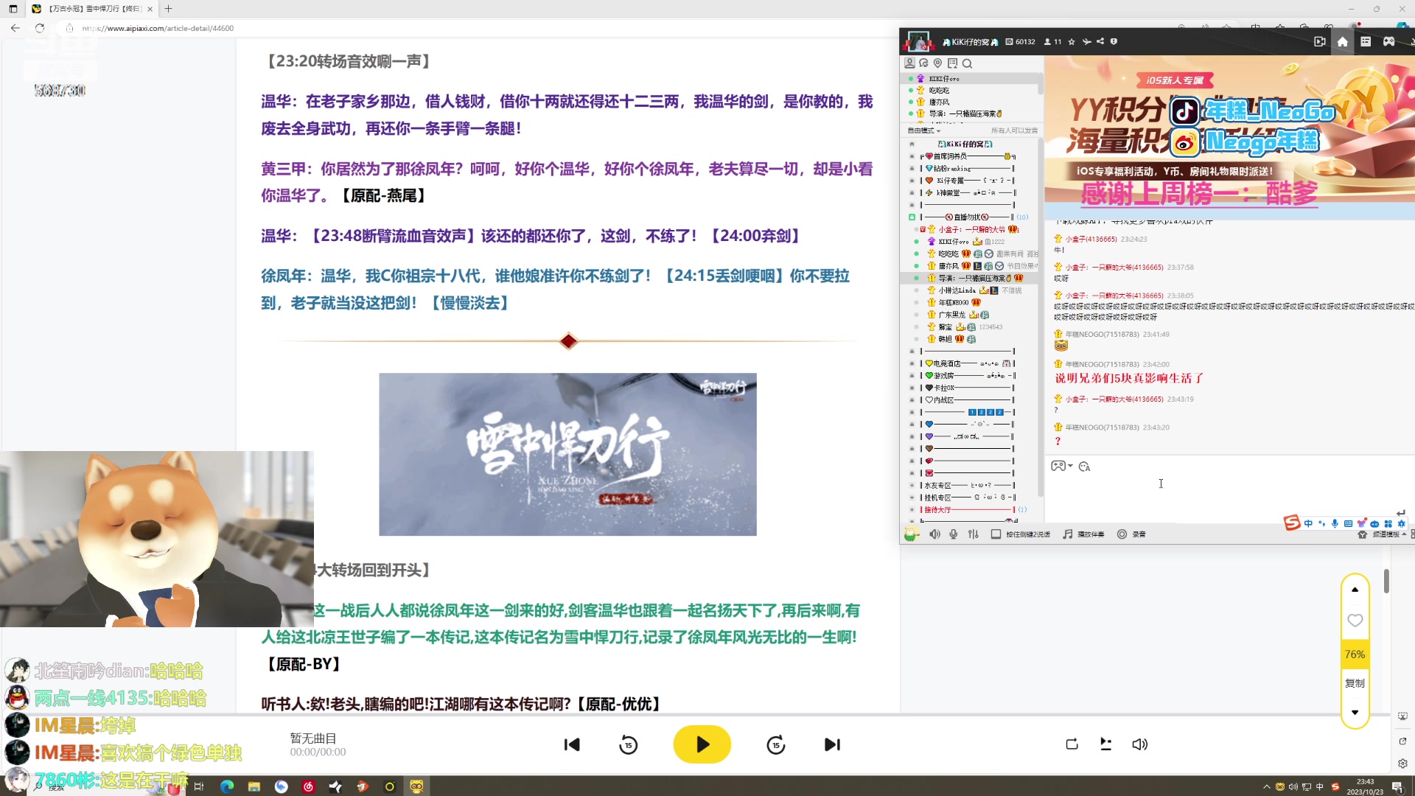The height and width of the screenshot is (796, 1415).
Task: Click the 复制 copy button
Action: (x=1355, y=683)
